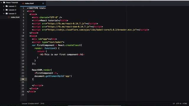Open the HTML grammar selector
The image size is (189, 106).
(x=185, y=103)
